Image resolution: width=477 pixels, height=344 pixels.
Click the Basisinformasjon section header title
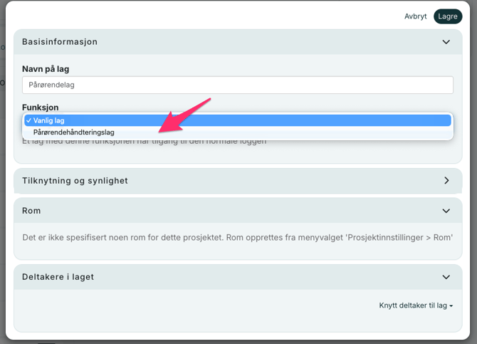click(x=60, y=42)
